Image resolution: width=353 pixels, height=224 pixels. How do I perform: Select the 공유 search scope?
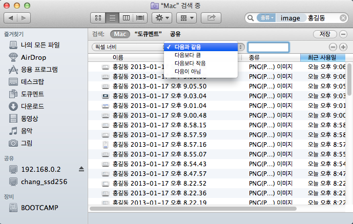(x=175, y=34)
